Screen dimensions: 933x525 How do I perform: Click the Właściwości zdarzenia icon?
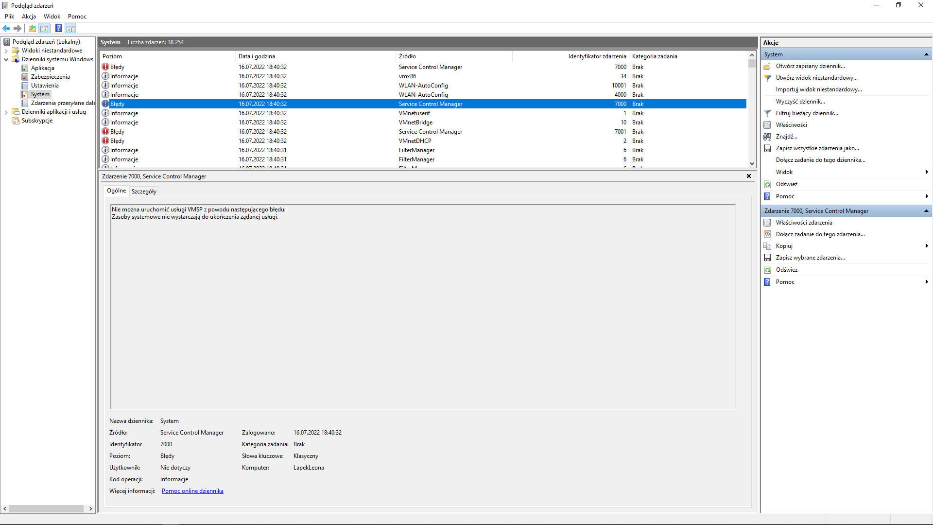pyautogui.click(x=767, y=223)
